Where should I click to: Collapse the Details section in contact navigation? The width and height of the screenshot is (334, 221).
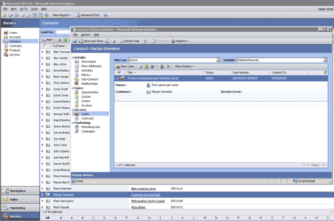[73, 58]
